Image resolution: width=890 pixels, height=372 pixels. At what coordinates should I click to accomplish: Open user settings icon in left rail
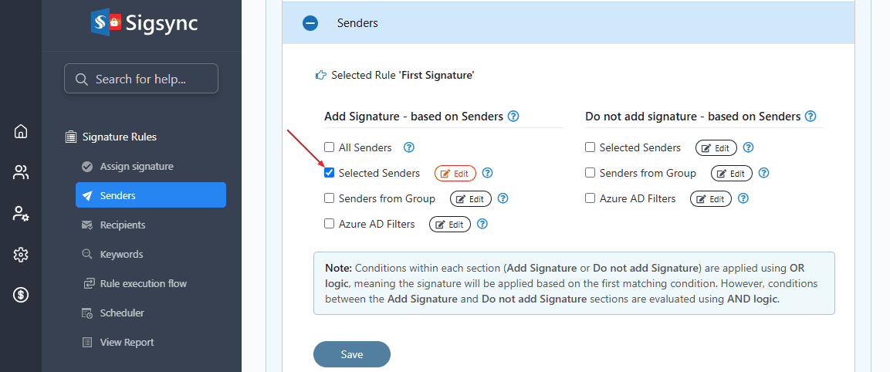21,214
